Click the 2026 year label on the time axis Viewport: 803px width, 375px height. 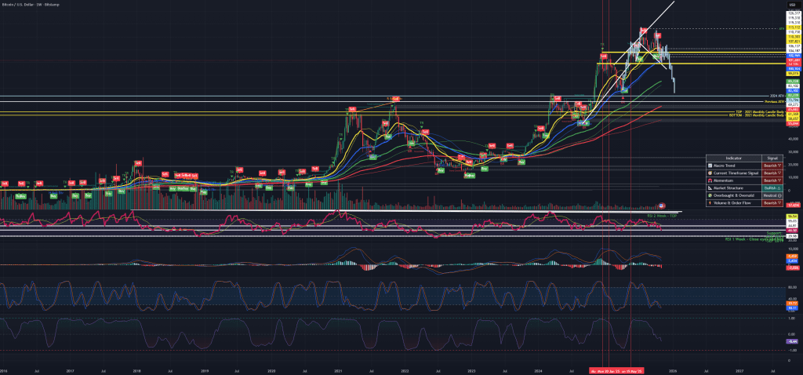[672, 370]
